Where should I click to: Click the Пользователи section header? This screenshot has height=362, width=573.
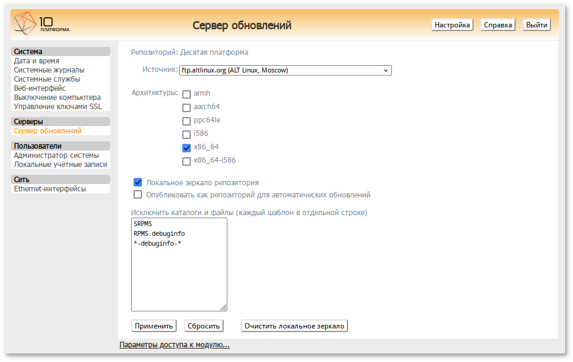(x=61, y=146)
